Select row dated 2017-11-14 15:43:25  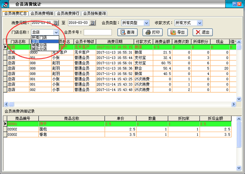[120, 79]
